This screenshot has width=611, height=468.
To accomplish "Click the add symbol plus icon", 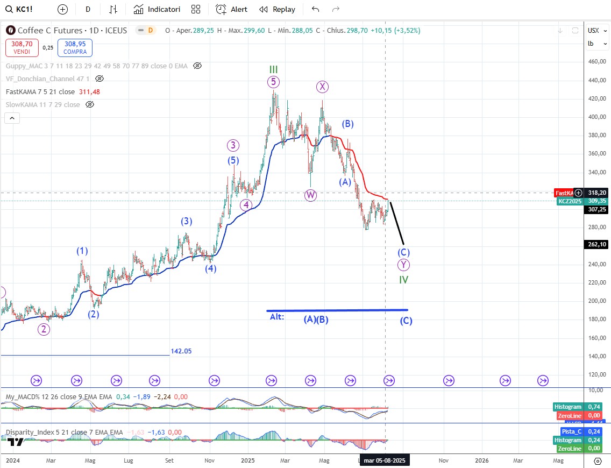I will click(63, 9).
